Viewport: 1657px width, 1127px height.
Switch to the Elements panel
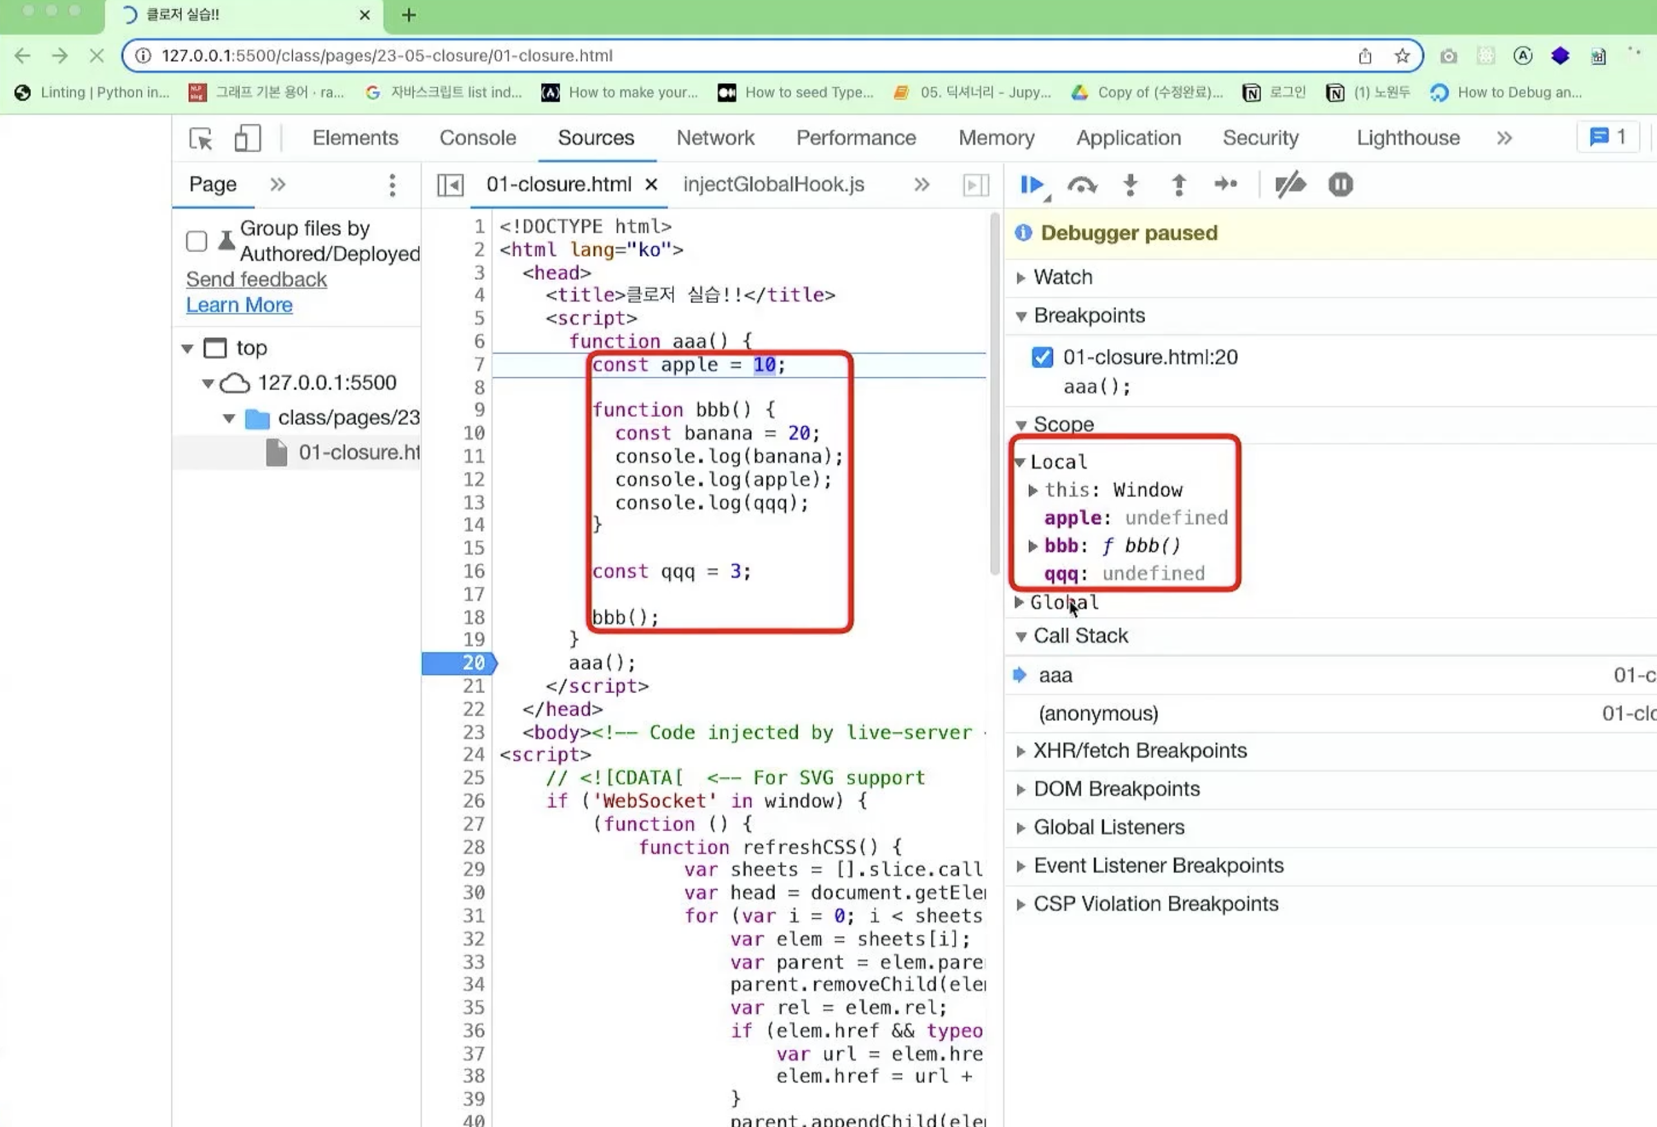click(355, 138)
